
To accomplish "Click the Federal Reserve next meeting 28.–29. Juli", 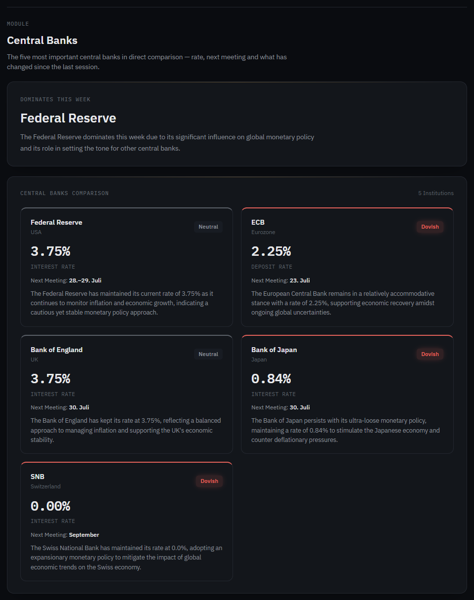I will [x=85, y=280].
